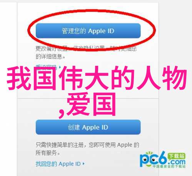Click the small arrow after 重设密码
Screen dimensions: 192x176
(x=60, y=67)
